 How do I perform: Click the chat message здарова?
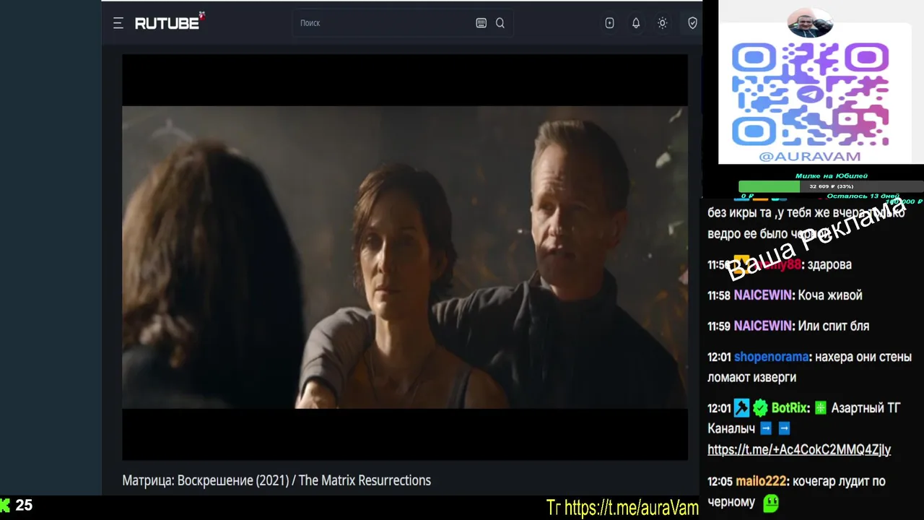(x=830, y=265)
